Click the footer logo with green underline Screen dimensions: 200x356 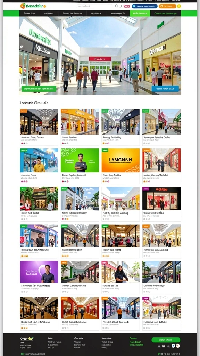pyautogui.click(x=27, y=339)
